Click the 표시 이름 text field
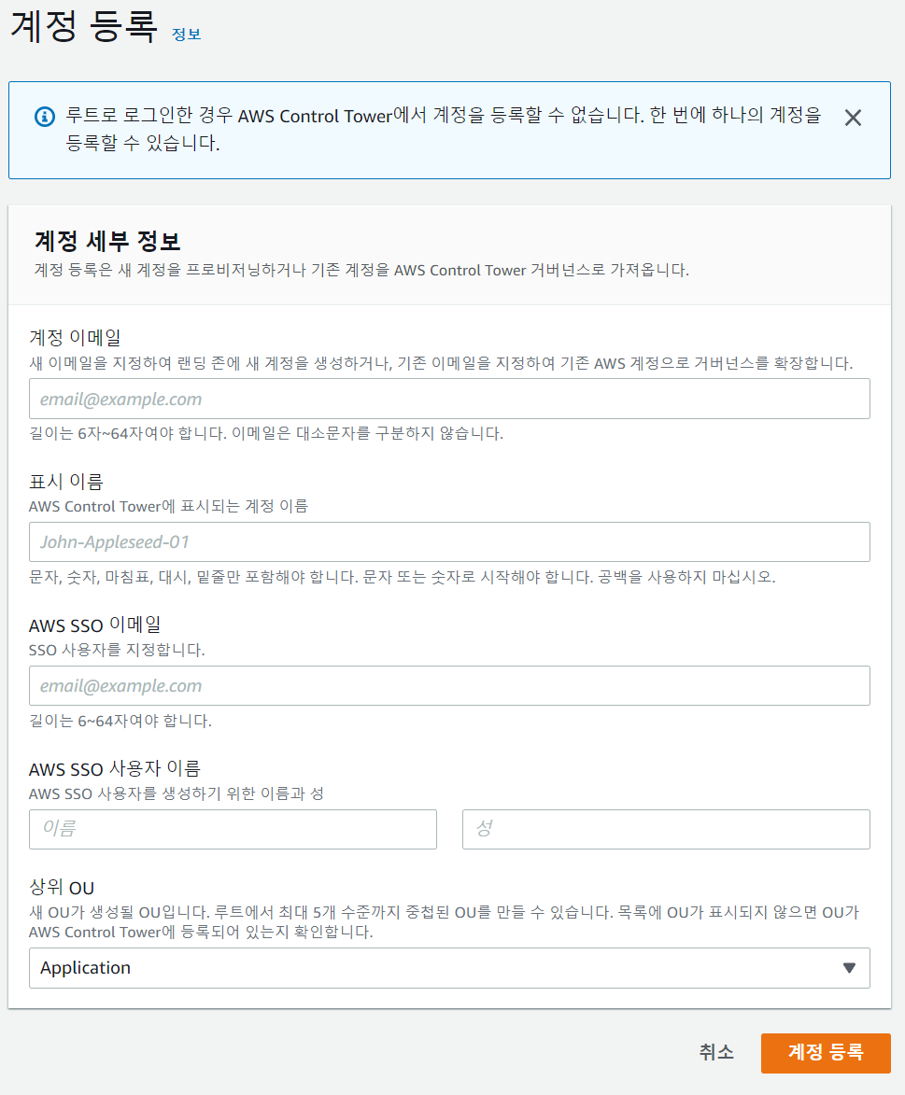The image size is (905, 1095). point(449,541)
